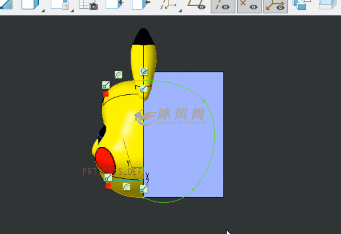Pick the upper red square endpoint handle

tap(106, 94)
